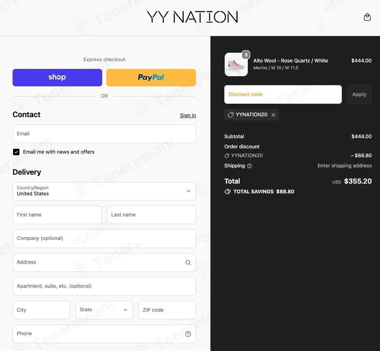Click the City field
The image size is (380, 351).
click(41, 310)
